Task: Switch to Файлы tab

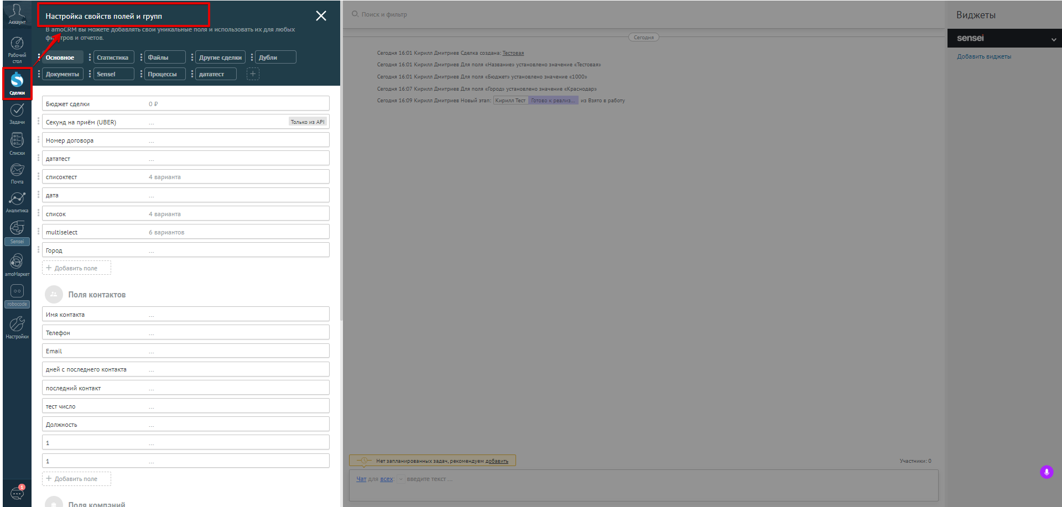Action: tap(165, 57)
